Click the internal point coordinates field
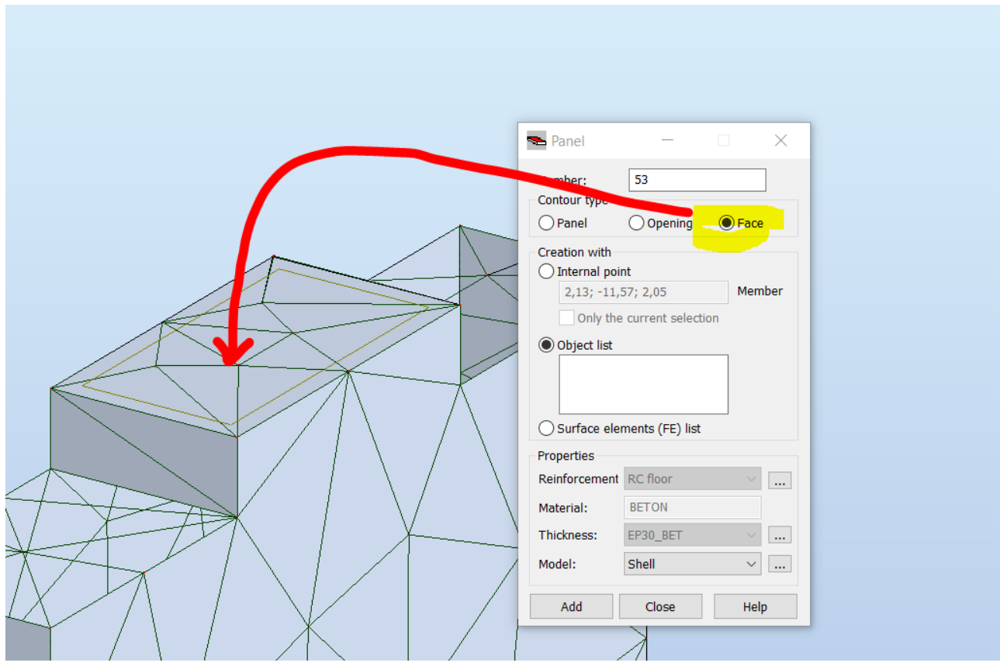Image resolution: width=1007 pixels, height=666 pixels. (643, 292)
